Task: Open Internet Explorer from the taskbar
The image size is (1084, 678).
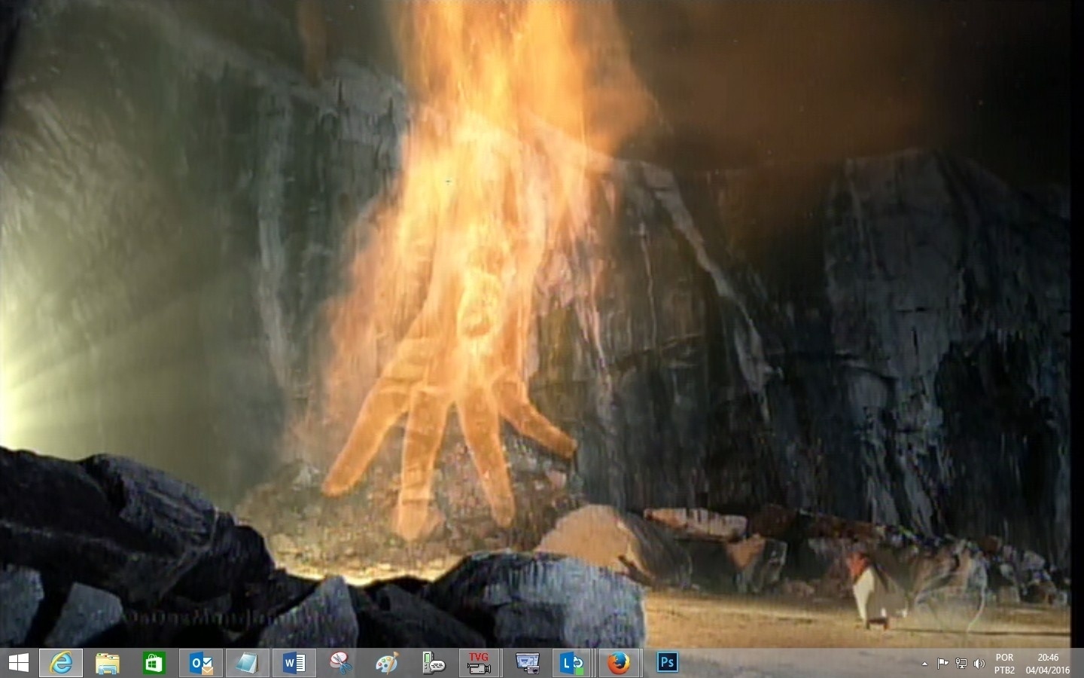Action: [x=61, y=663]
